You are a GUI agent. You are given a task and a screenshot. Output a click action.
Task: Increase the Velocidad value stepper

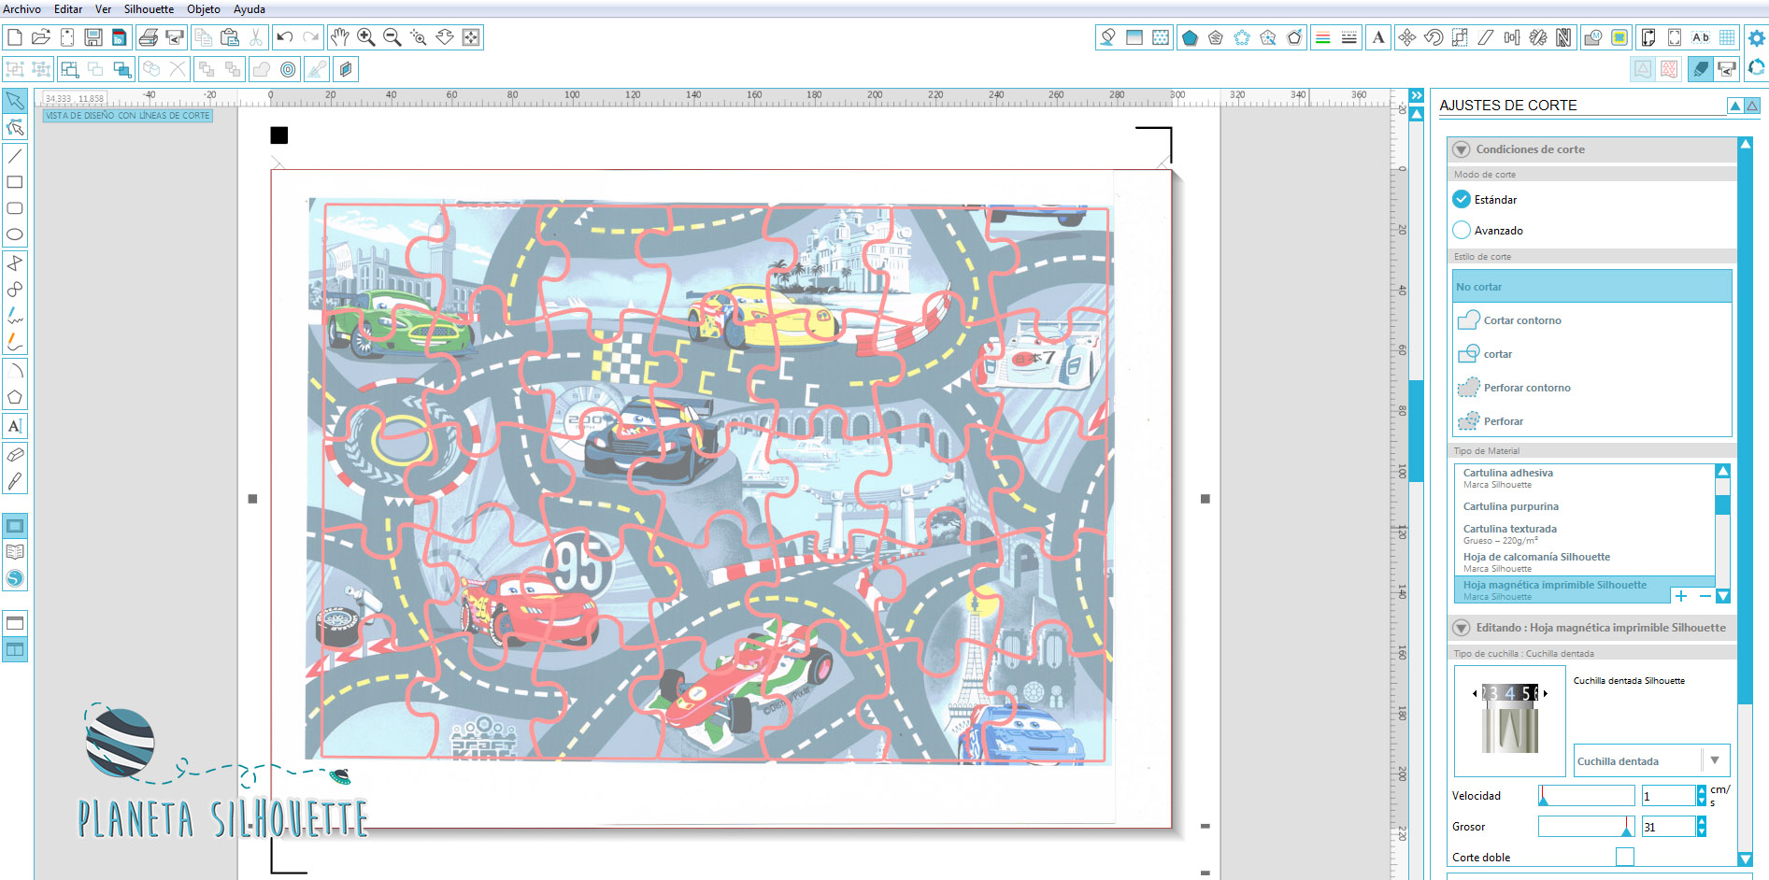point(1702,790)
